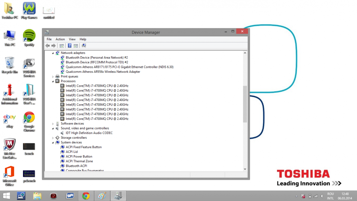
Task: Open This PC desktop icon
Action: pyautogui.click(x=9, y=38)
